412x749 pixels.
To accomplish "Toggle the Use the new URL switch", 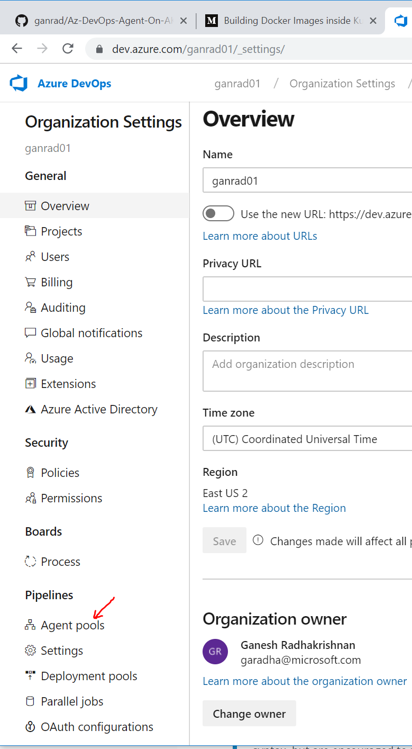I will 218,214.
